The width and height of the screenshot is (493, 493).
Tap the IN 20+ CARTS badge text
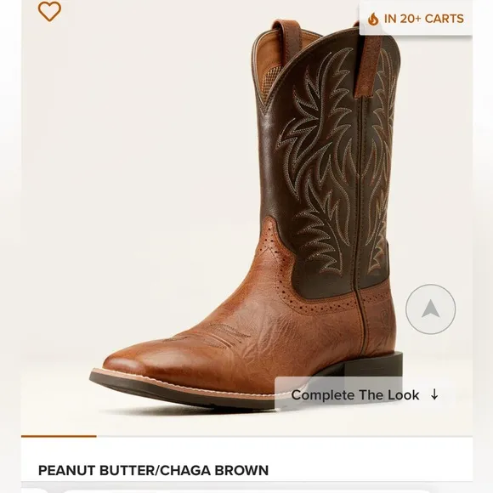424,19
